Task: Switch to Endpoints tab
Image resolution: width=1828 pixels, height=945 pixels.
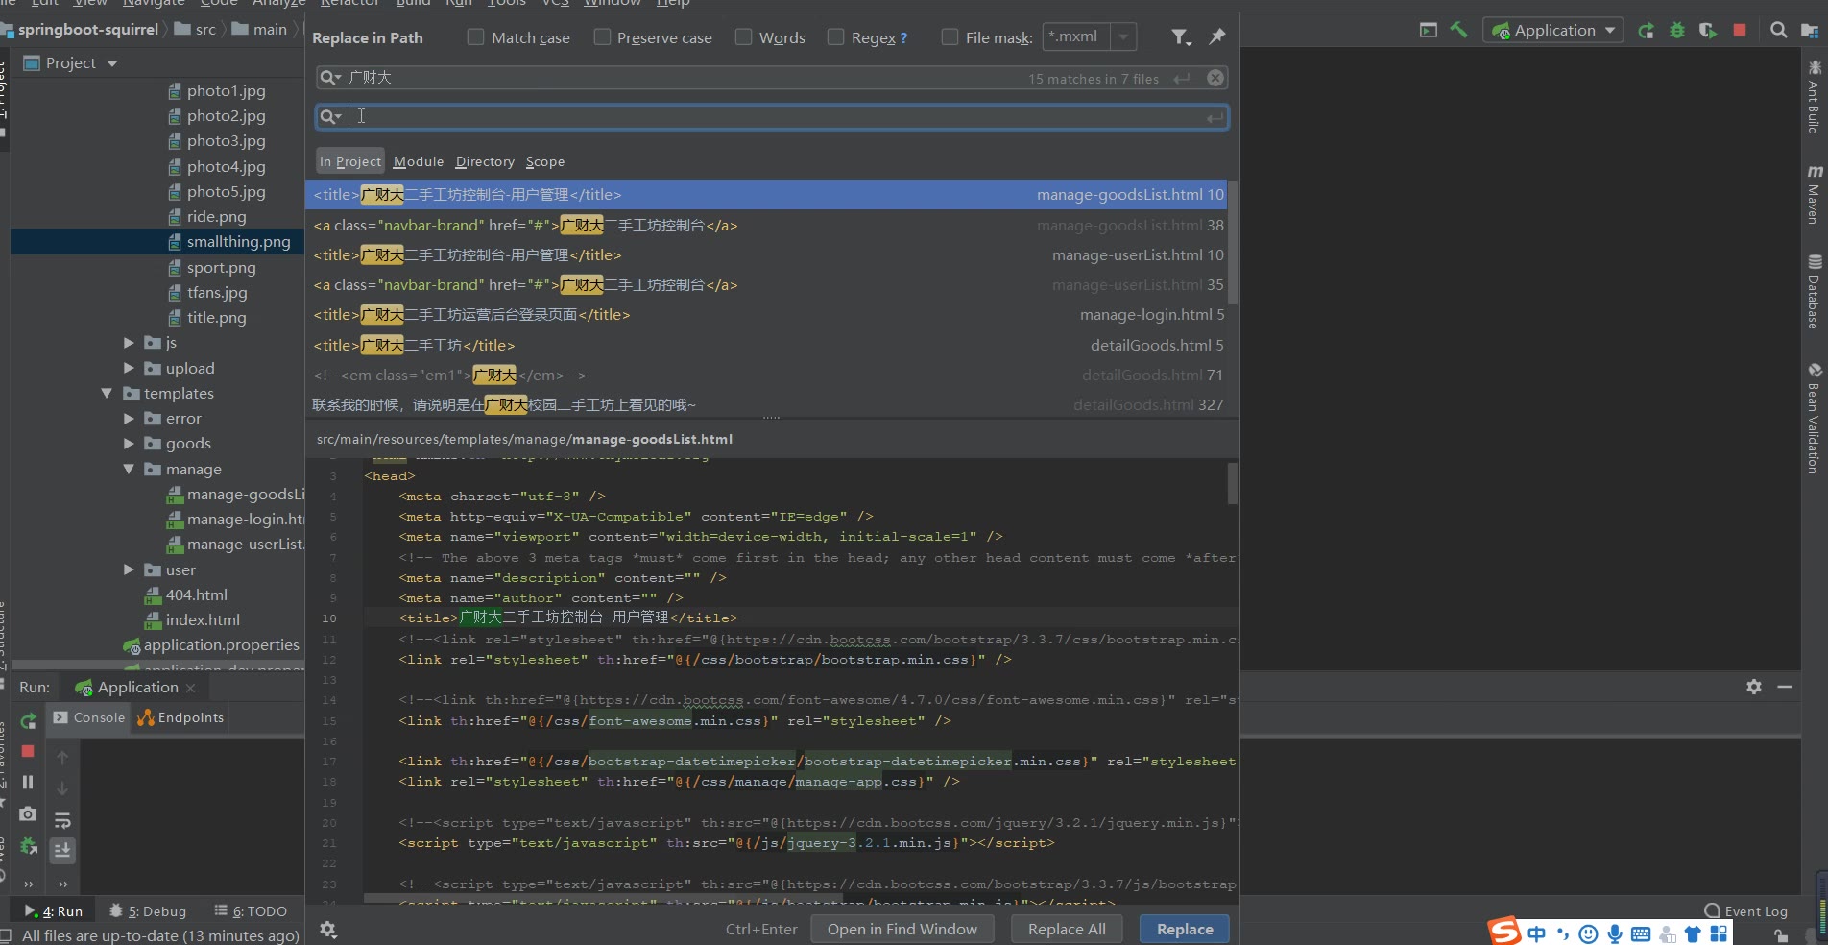Action: (180, 717)
